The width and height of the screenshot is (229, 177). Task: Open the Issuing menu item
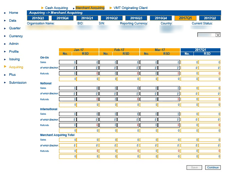click(14, 59)
